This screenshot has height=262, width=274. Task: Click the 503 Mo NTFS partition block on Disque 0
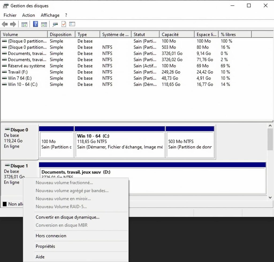click(x=190, y=141)
